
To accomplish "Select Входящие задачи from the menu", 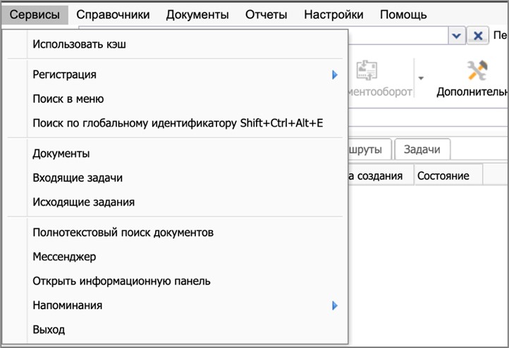I will 78,178.
